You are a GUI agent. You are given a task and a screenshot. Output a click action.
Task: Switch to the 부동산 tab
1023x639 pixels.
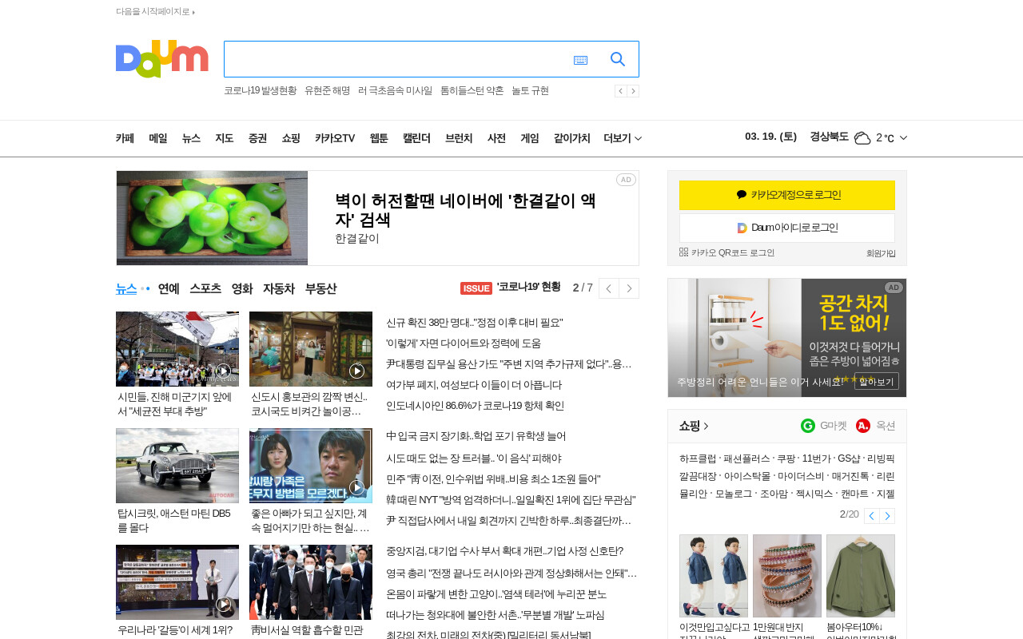[320, 288]
